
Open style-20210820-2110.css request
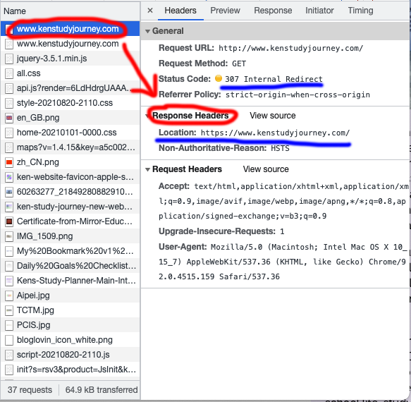click(x=70, y=103)
